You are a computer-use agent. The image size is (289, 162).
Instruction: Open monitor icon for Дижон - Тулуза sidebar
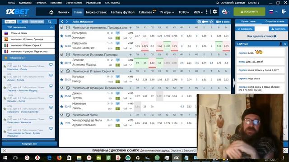click(51, 75)
